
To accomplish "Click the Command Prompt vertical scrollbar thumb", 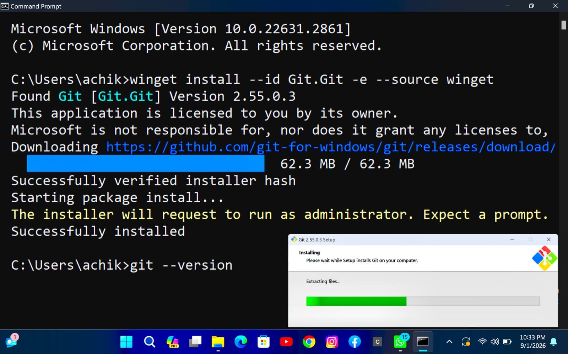I will [563, 25].
